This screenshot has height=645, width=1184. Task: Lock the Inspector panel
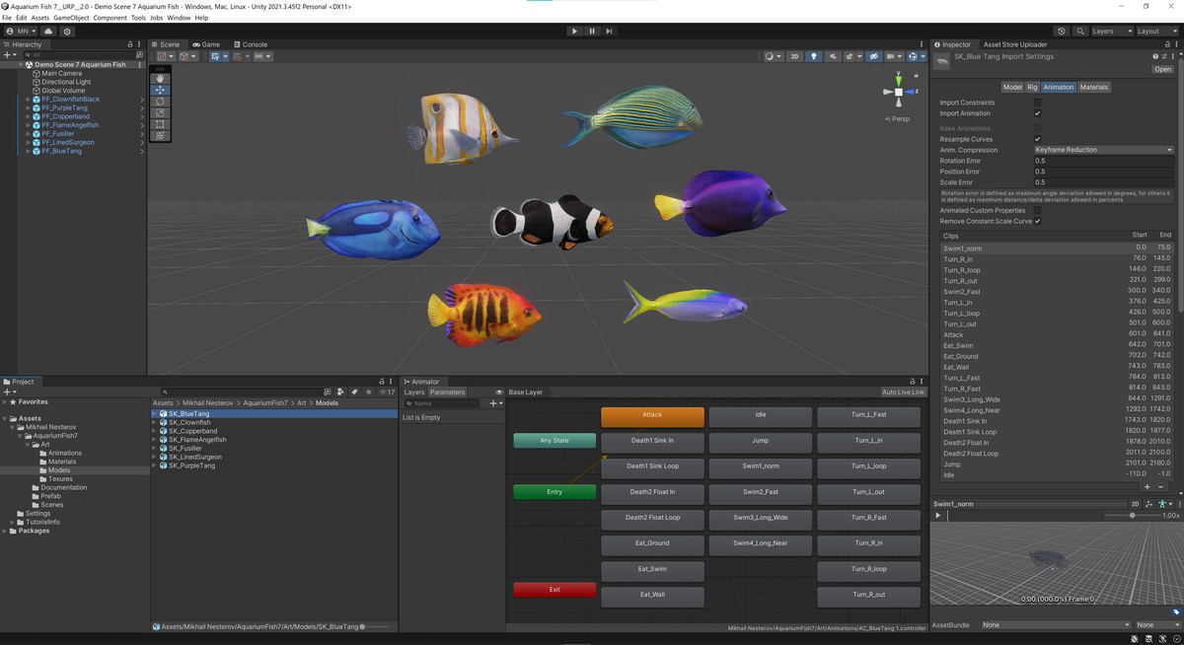coord(1166,44)
